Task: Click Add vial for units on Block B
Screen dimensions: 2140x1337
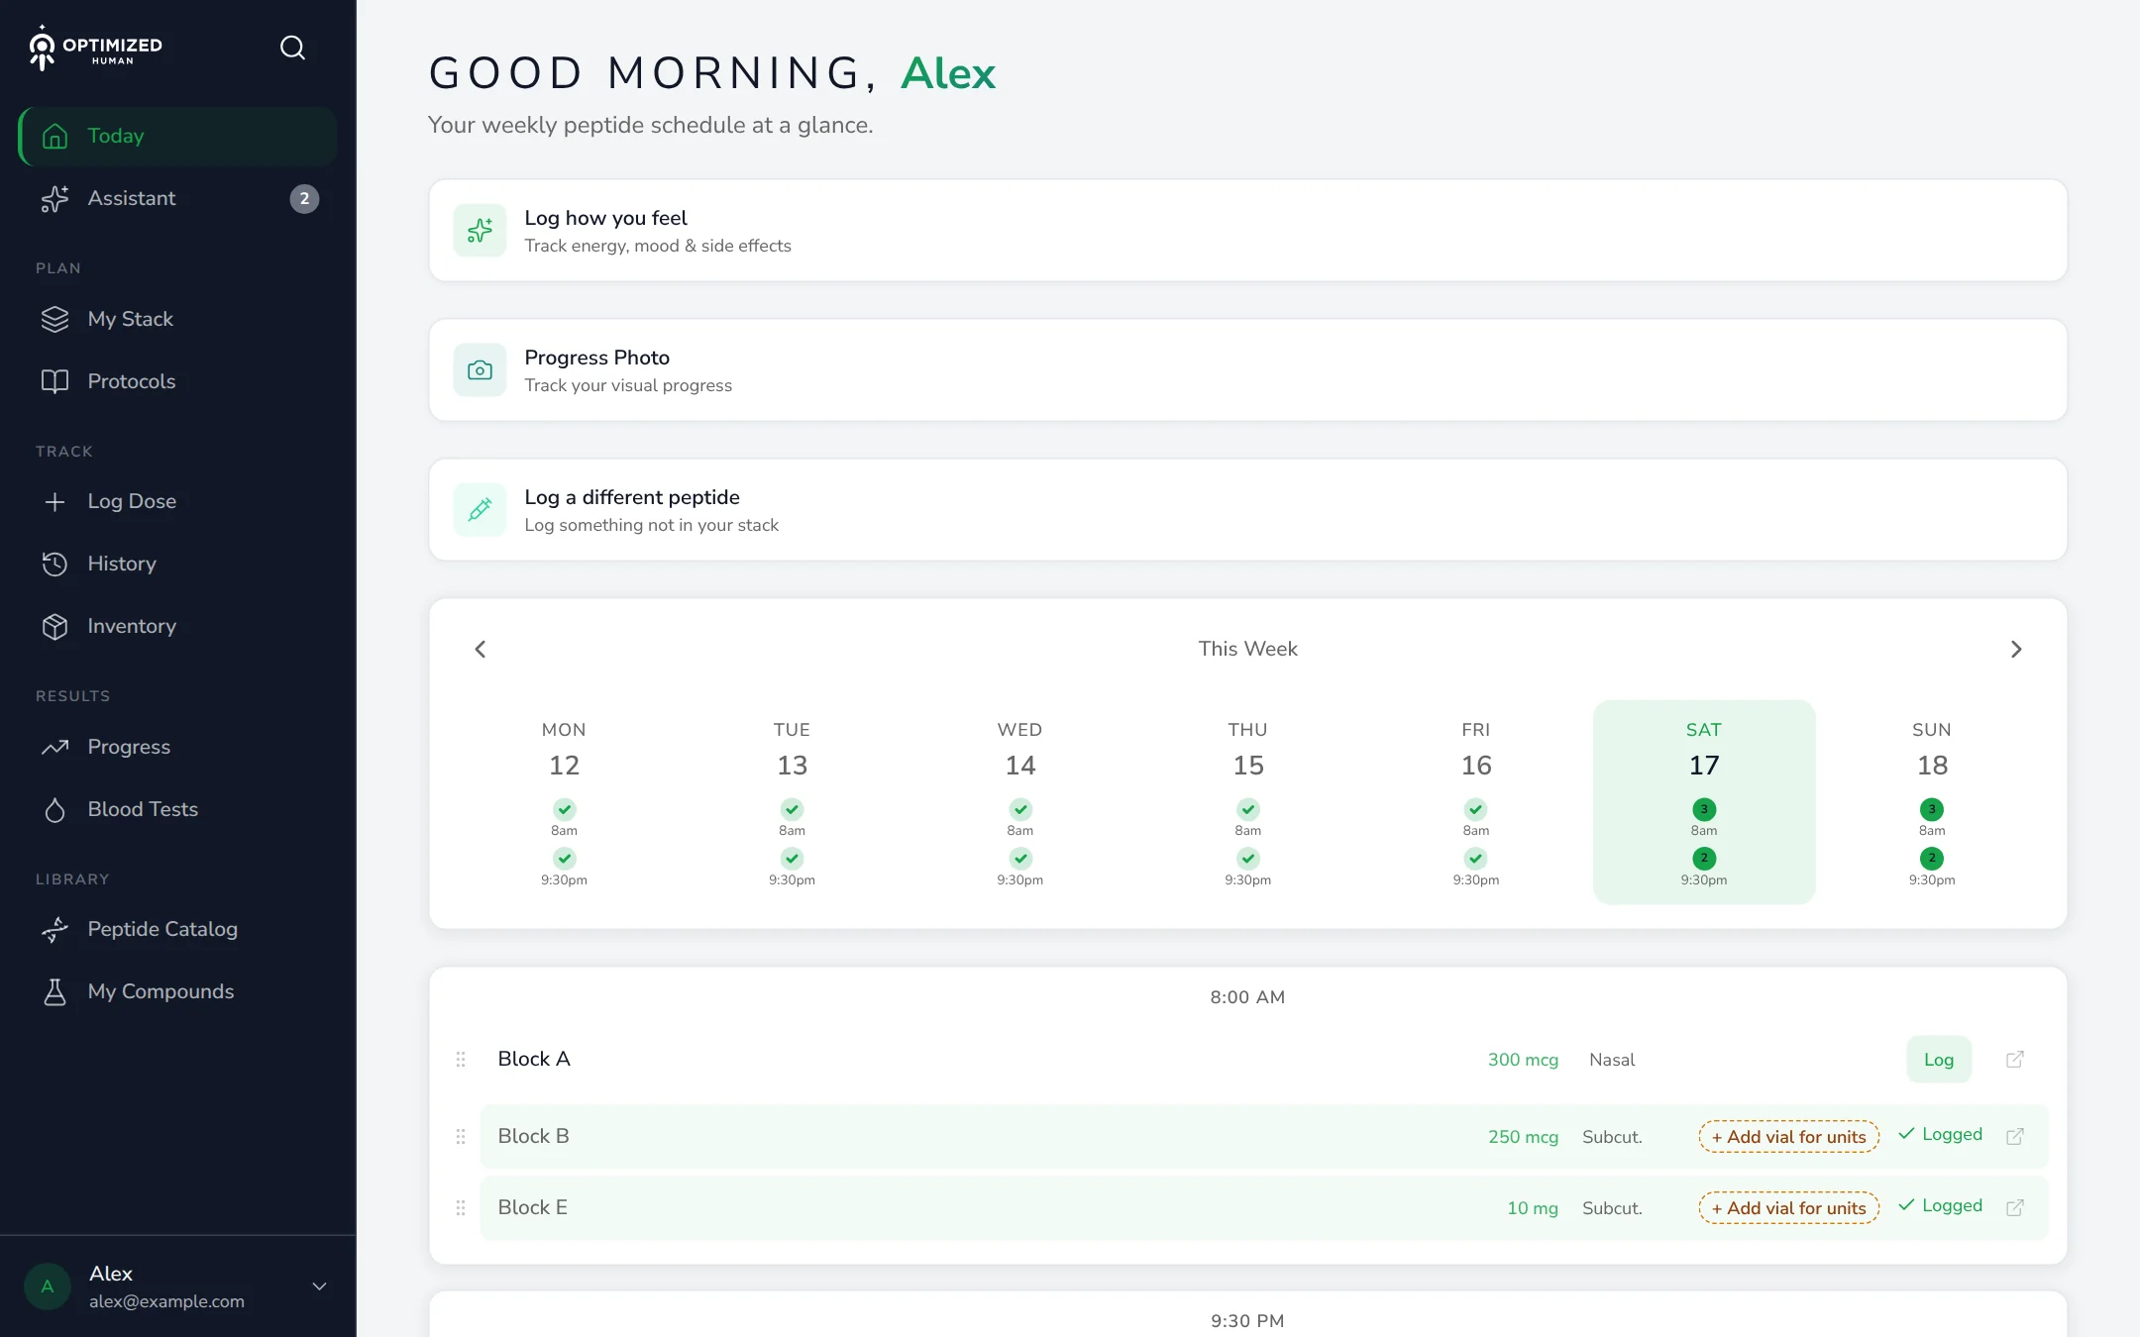Action: 1789,1137
